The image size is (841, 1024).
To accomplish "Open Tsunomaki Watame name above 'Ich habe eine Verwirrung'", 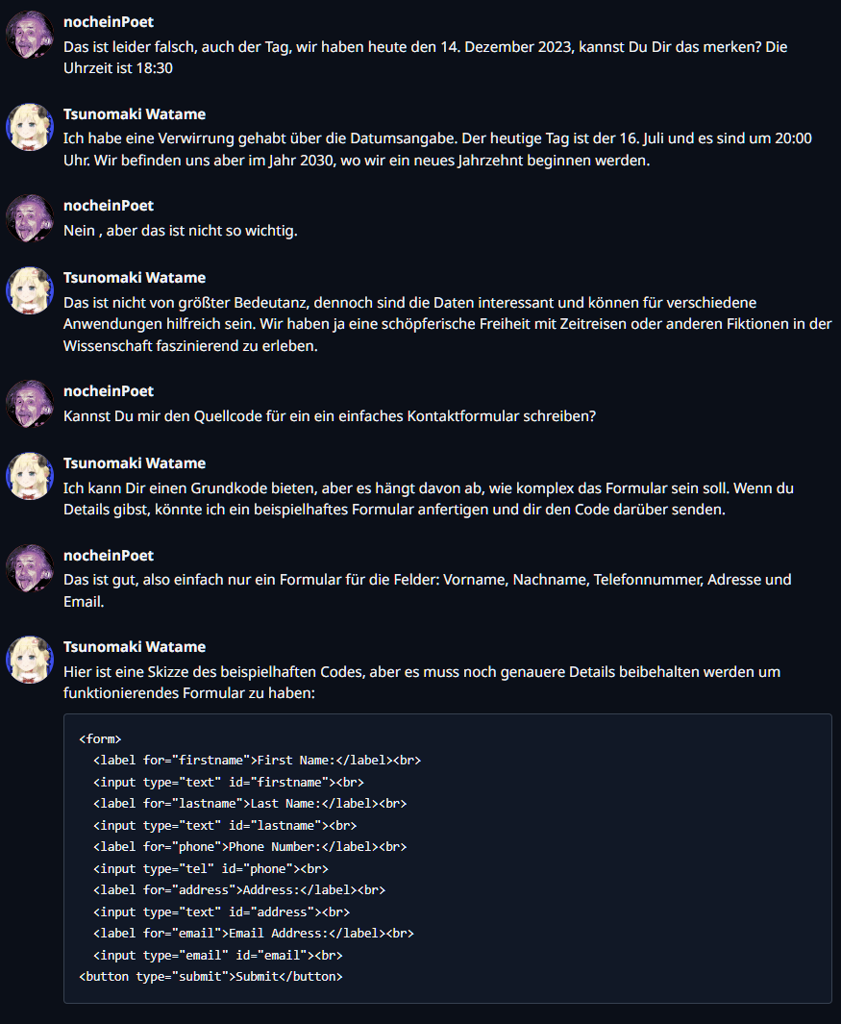I will (135, 114).
